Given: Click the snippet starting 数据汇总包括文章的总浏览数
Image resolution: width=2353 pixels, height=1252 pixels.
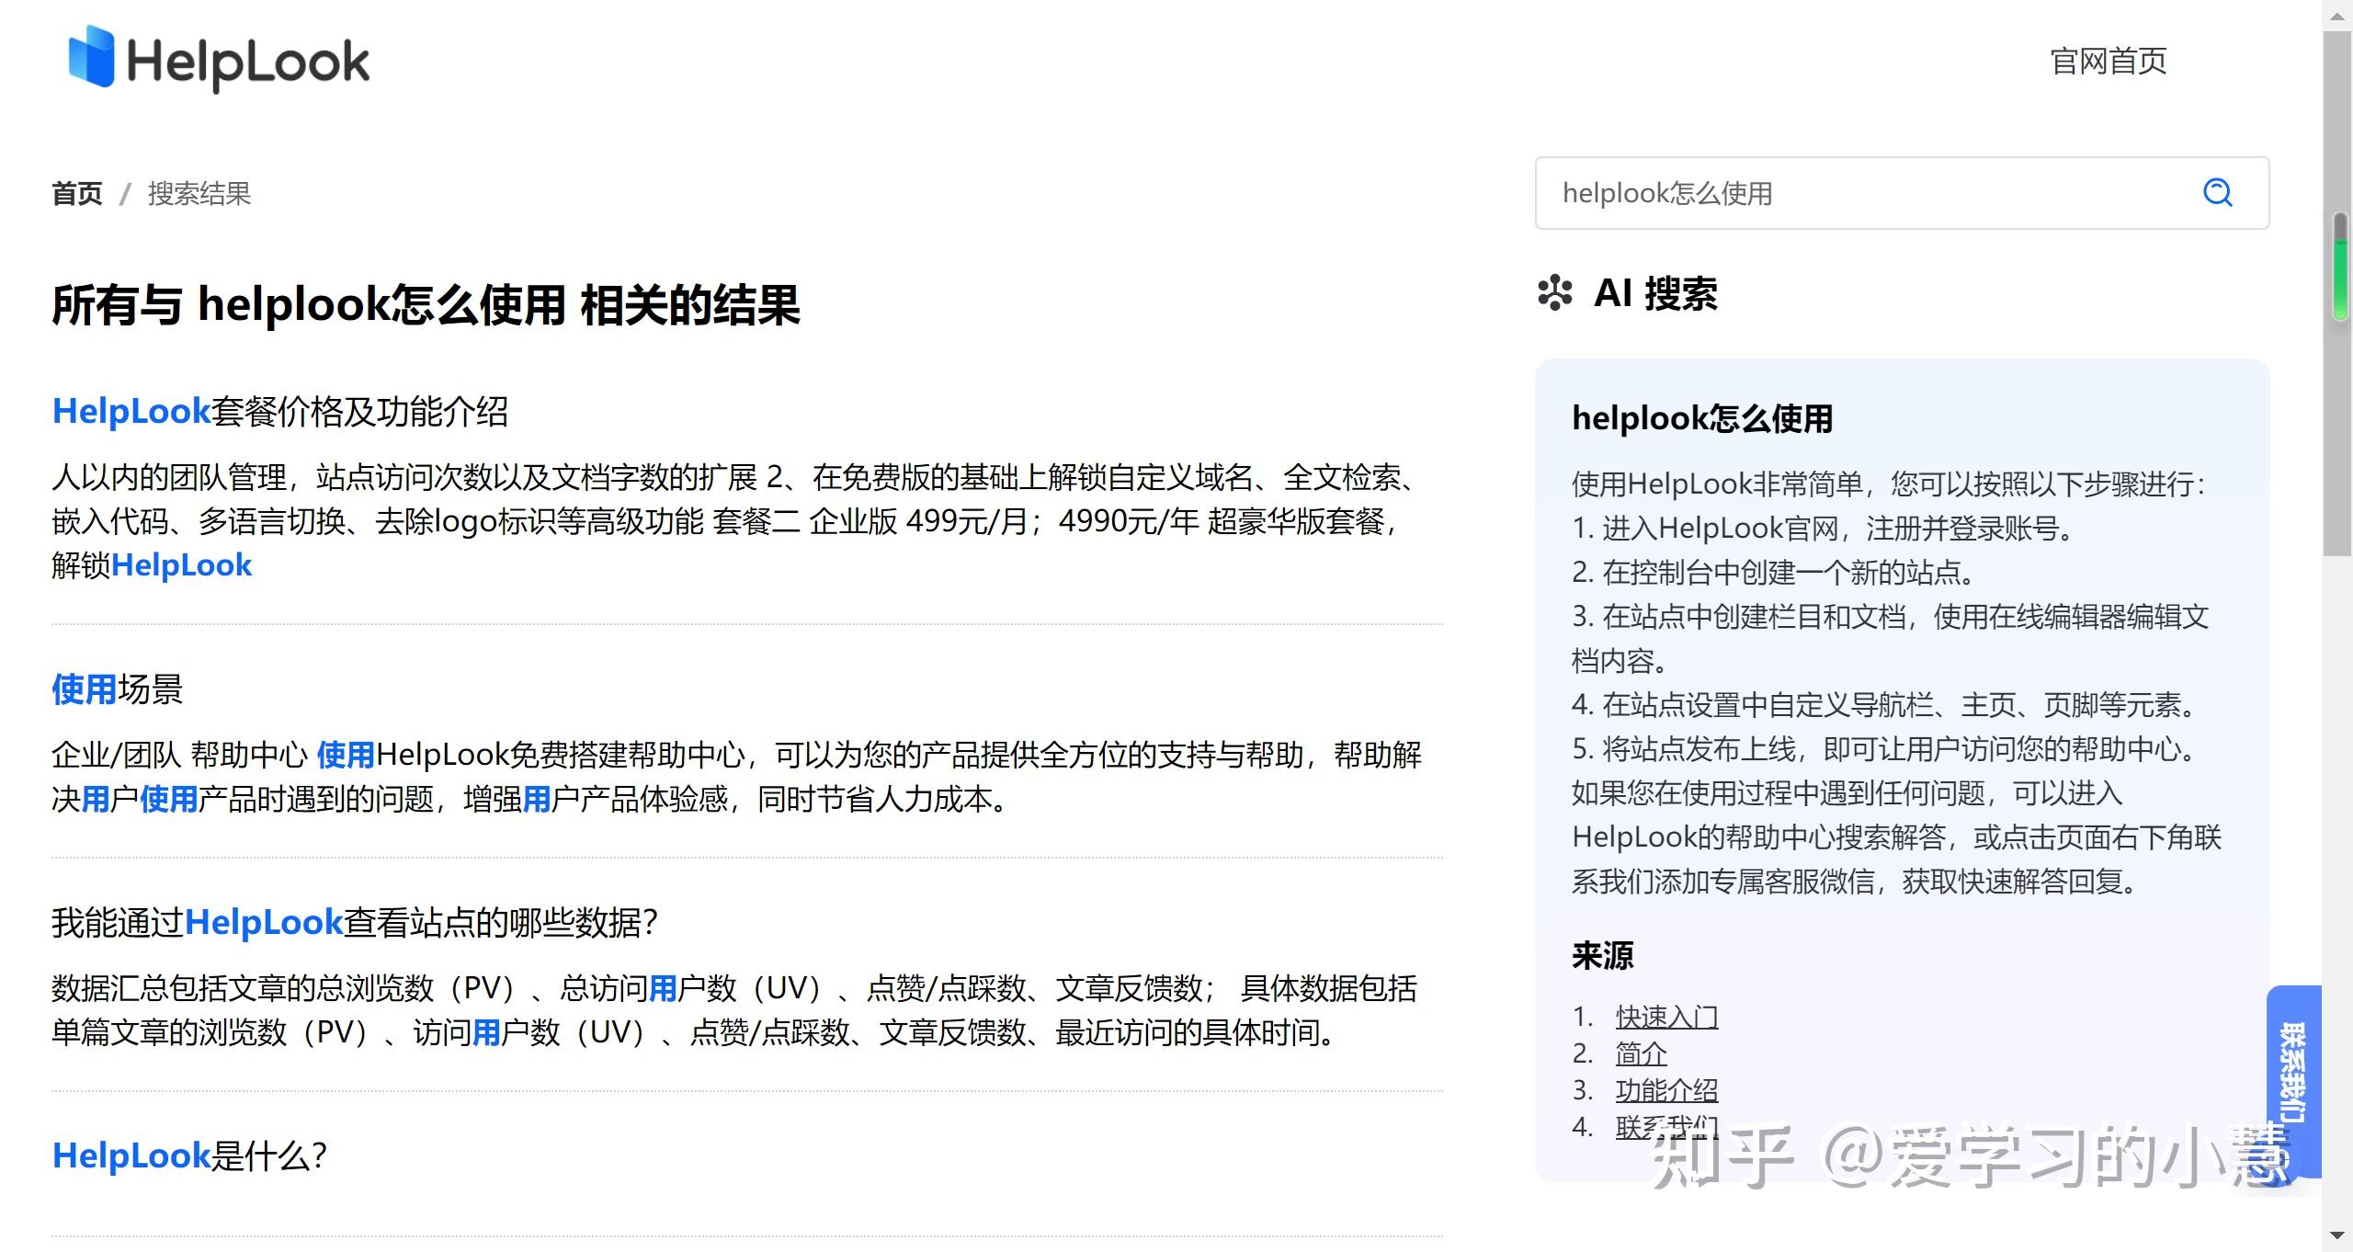Looking at the screenshot, I should tap(734, 1010).
